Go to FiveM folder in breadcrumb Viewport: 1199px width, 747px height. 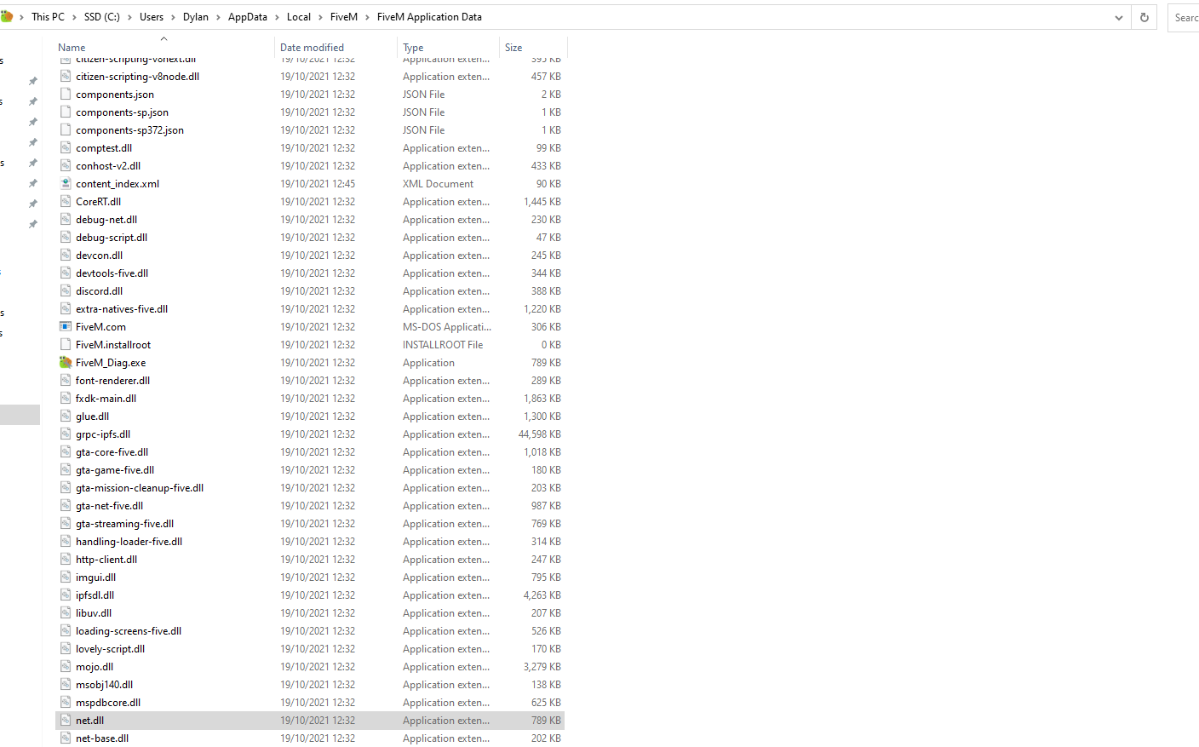point(344,17)
